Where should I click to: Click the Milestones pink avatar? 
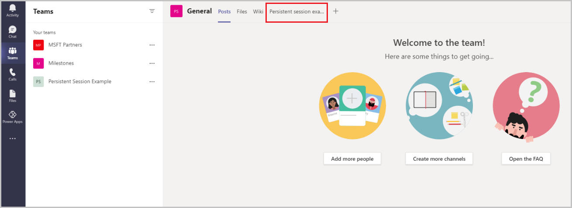(x=38, y=63)
